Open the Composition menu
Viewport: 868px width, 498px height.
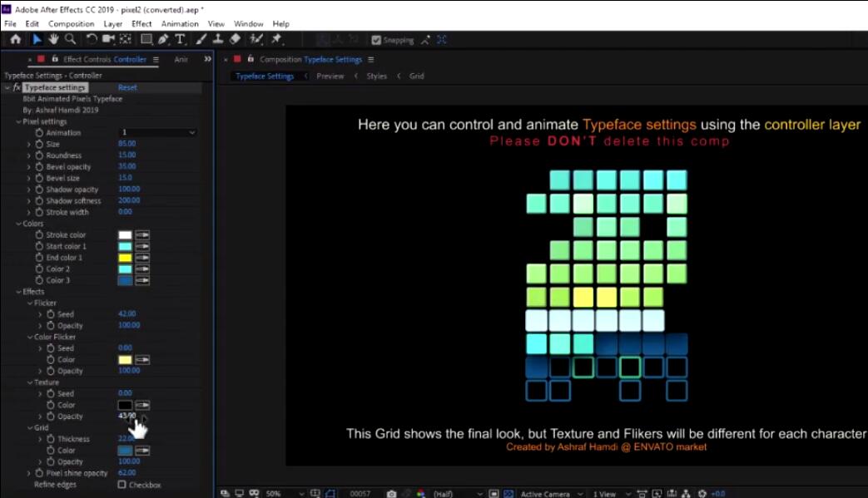71,24
